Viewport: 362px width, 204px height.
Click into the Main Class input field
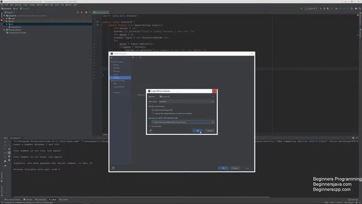coord(185,101)
